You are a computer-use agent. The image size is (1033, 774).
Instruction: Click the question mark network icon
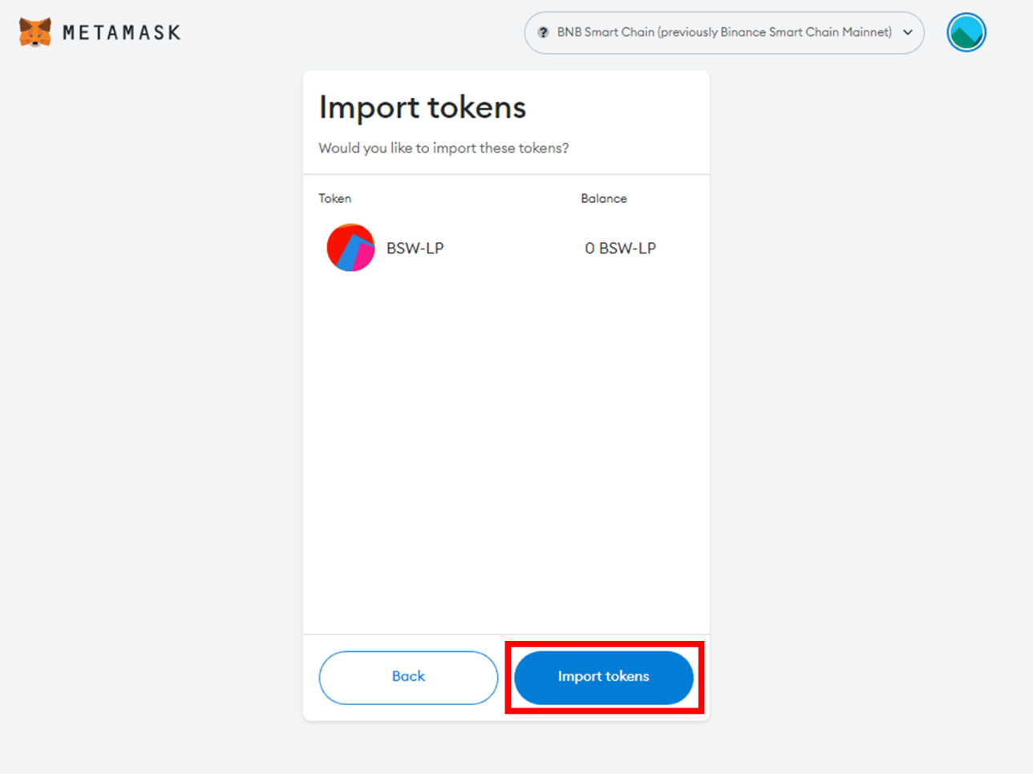pos(543,33)
